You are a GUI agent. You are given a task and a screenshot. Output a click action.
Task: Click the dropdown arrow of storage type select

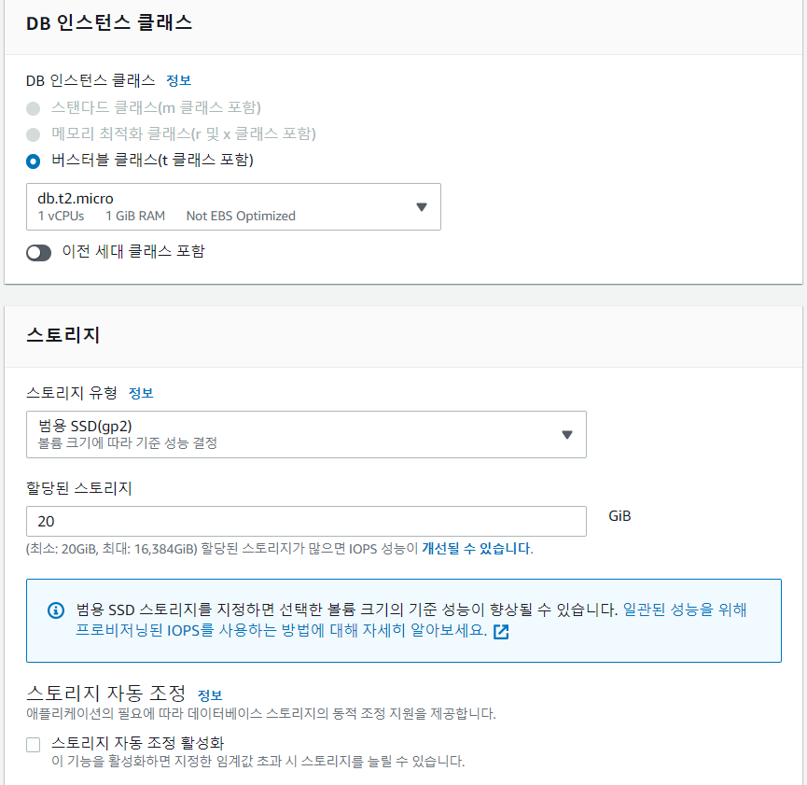[x=566, y=435]
